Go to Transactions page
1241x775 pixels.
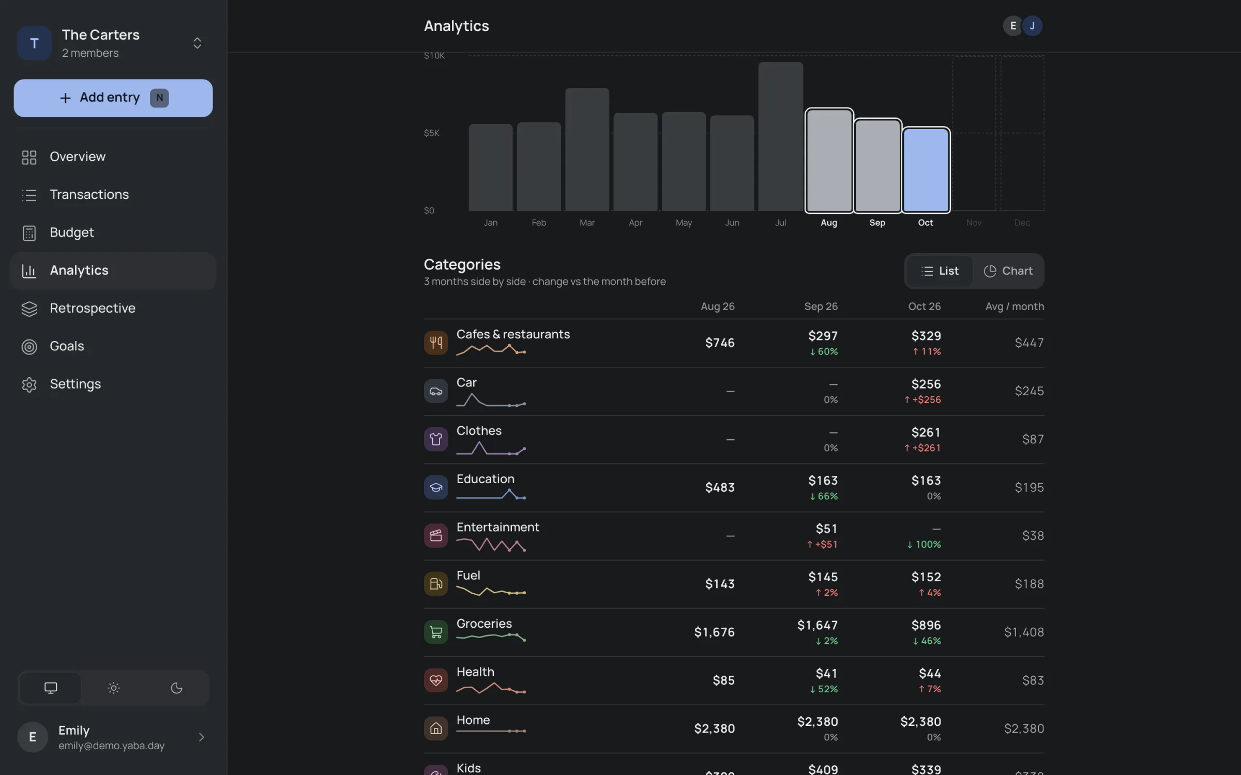(x=113, y=195)
